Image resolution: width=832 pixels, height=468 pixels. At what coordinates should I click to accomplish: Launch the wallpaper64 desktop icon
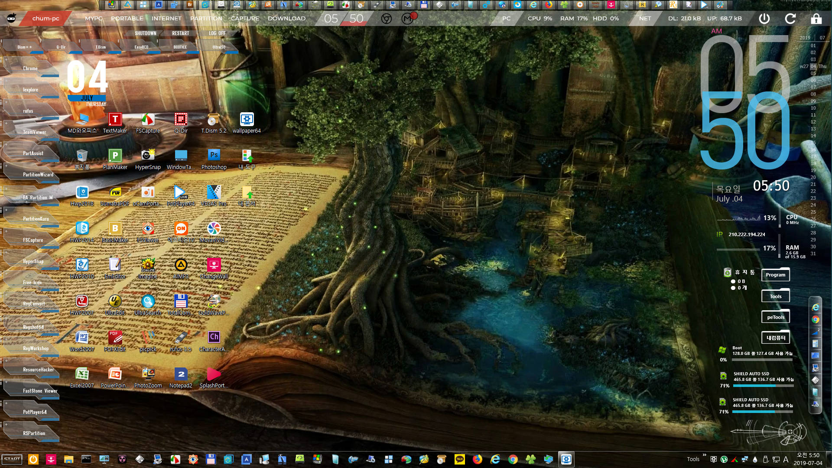(x=247, y=123)
